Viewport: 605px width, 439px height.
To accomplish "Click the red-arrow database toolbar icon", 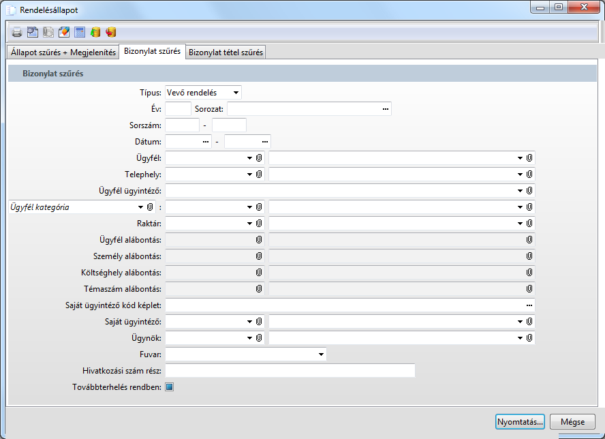I will coord(111,32).
